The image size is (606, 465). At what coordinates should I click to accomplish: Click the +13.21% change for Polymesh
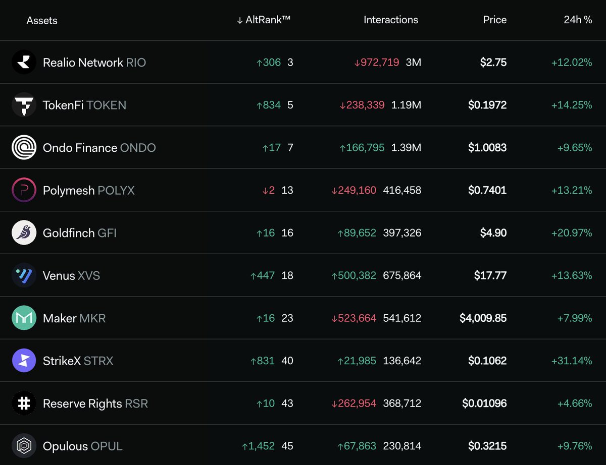572,190
